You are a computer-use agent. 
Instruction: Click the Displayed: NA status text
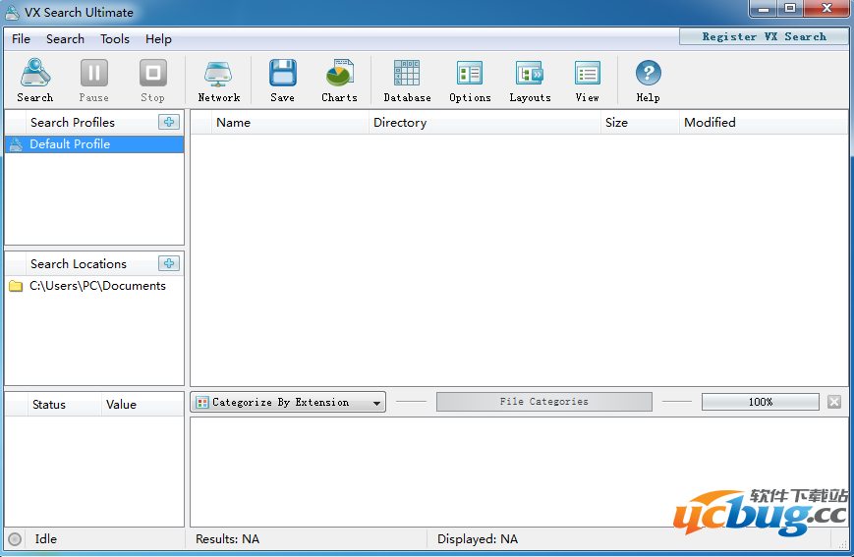click(x=477, y=539)
